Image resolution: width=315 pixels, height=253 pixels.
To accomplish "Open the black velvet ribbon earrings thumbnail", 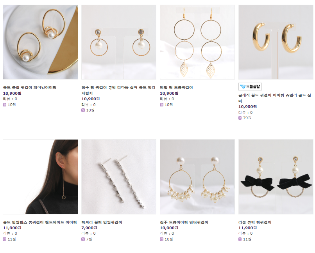I will [x=276, y=177].
